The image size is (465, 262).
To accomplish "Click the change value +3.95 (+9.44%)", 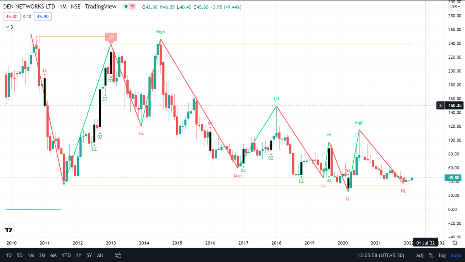I will [x=226, y=7].
